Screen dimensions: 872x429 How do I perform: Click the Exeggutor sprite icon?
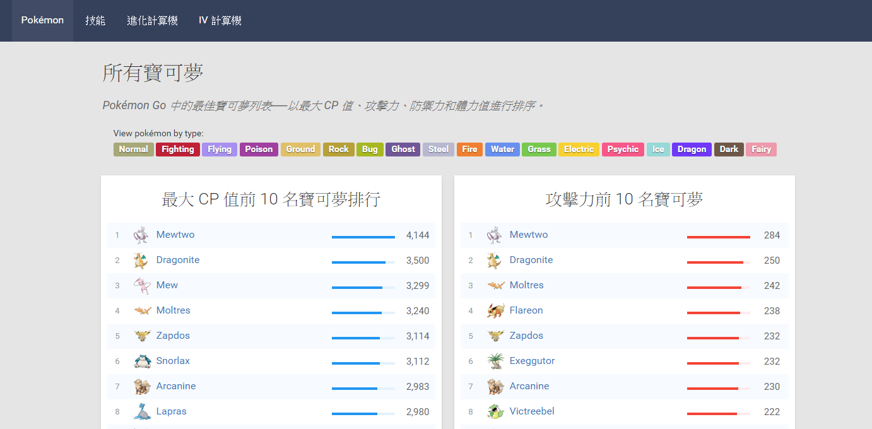point(495,361)
